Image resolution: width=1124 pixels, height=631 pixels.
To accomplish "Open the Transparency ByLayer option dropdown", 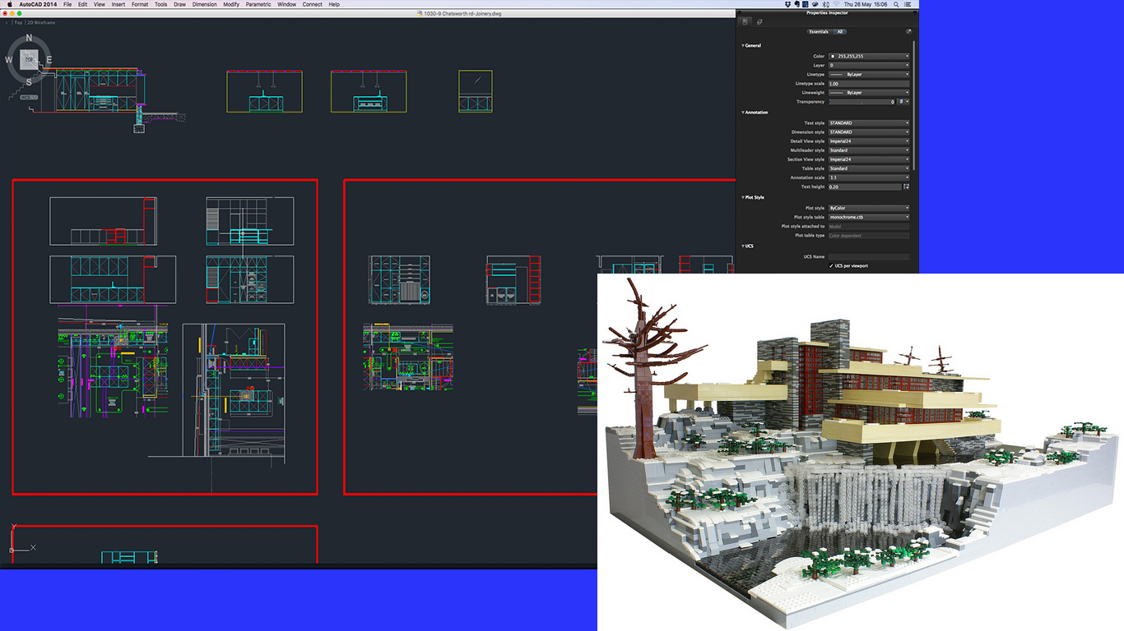I will 904,102.
